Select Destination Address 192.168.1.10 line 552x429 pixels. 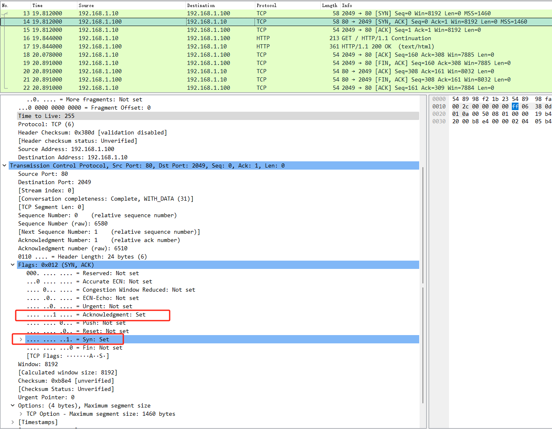click(73, 157)
